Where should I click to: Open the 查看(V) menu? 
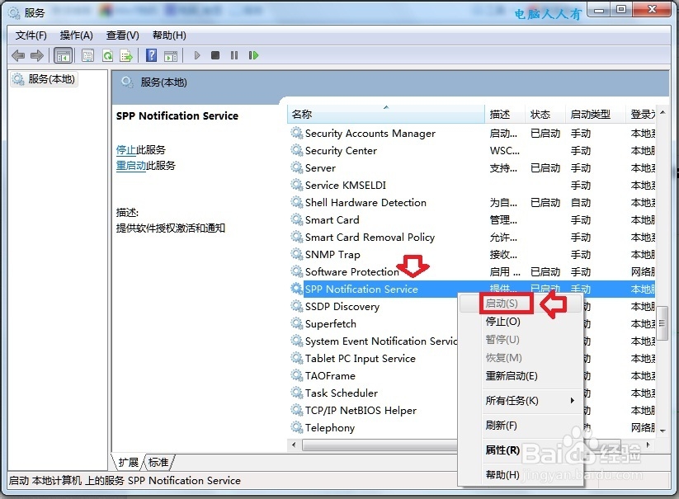120,35
